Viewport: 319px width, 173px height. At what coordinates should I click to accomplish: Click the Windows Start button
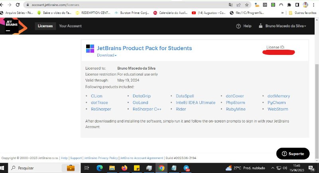point(2,168)
